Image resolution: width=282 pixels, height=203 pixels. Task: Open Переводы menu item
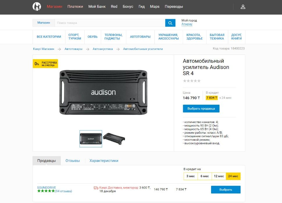(x=174, y=7)
